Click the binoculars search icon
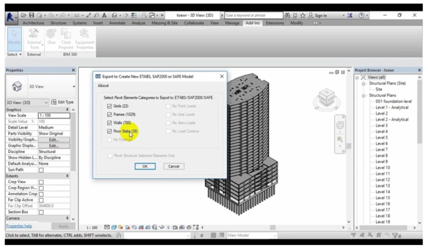 pyautogui.click(x=287, y=15)
